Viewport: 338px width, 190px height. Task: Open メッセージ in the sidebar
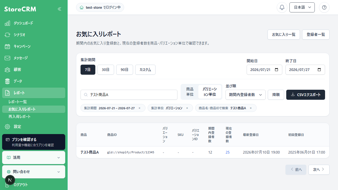click(x=34, y=58)
